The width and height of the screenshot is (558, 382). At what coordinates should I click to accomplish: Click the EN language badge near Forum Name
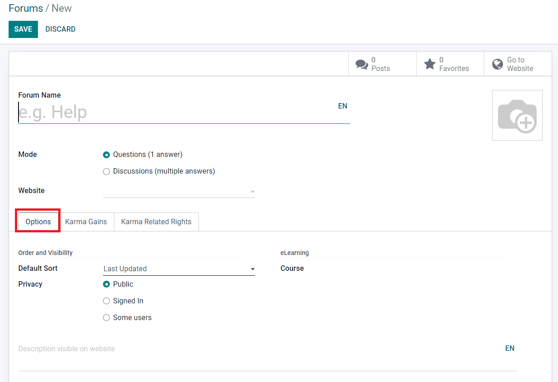[x=342, y=106]
